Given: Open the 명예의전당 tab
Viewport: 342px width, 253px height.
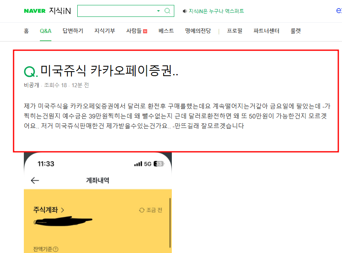Looking at the screenshot, I should pyautogui.click(x=198, y=31).
